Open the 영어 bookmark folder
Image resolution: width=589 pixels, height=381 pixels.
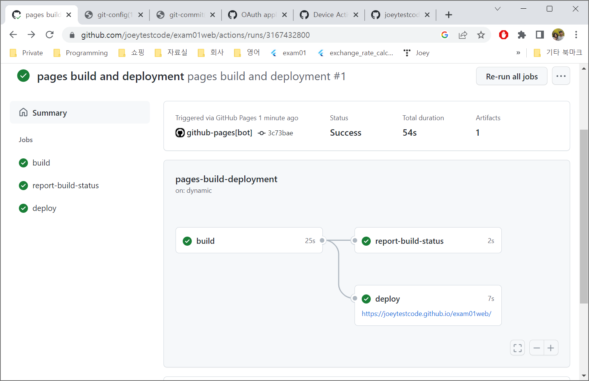(247, 53)
